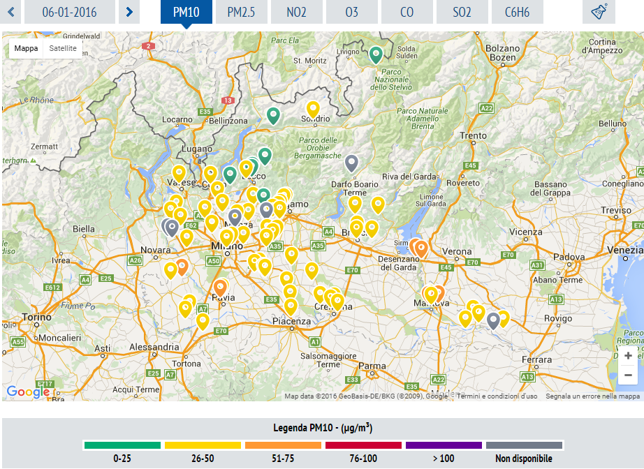Click purple >100 legend color bar
The width and height of the screenshot is (644, 469).
tap(444, 445)
